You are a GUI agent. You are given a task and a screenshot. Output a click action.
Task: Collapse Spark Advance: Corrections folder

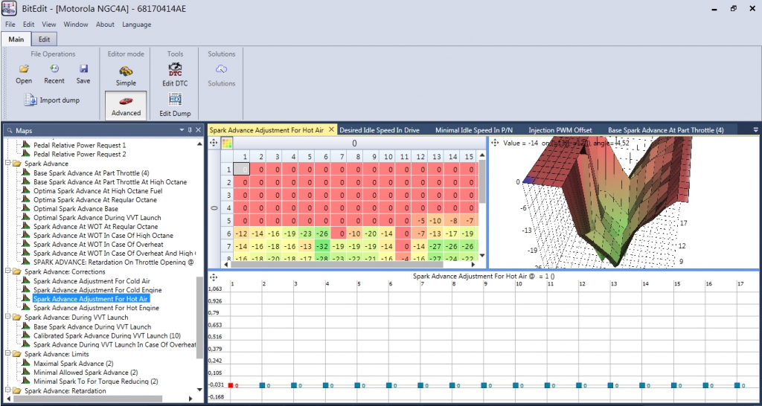(7, 272)
